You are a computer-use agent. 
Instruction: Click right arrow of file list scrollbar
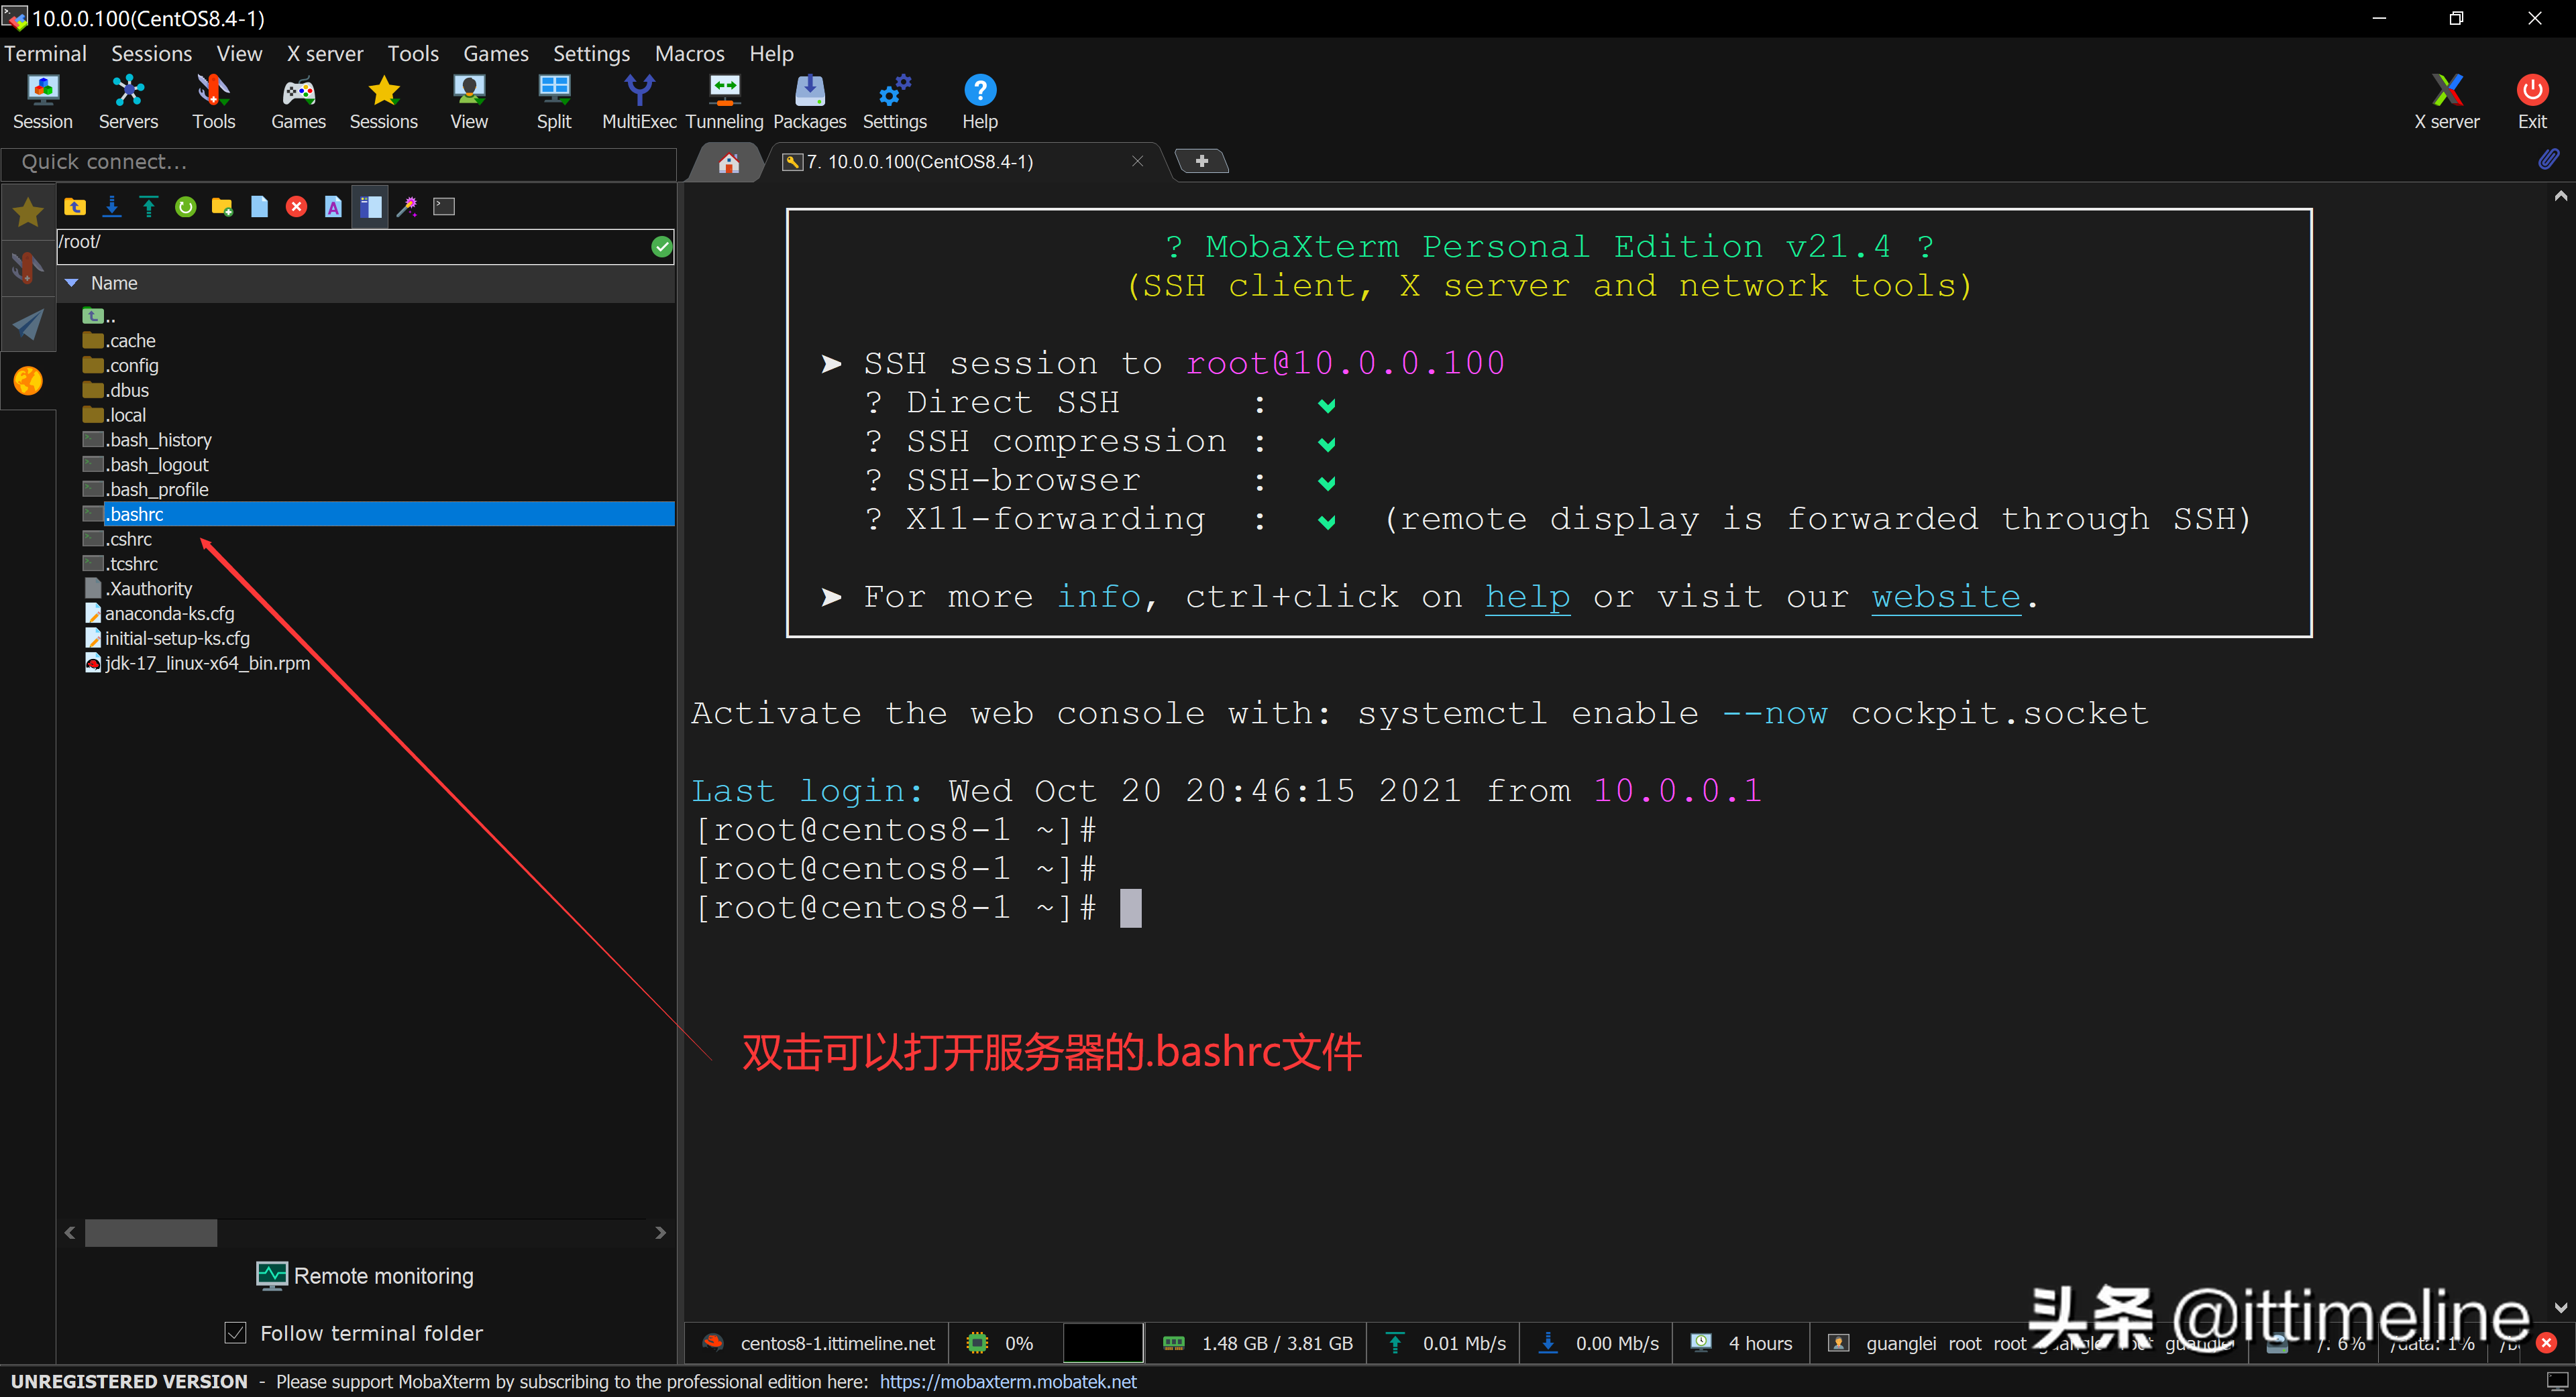pyautogui.click(x=660, y=1233)
